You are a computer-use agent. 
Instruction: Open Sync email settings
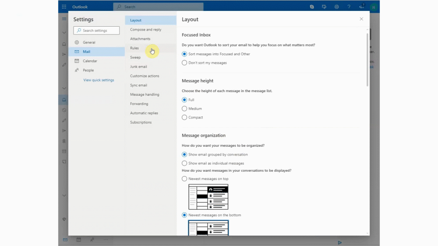pos(151,85)
